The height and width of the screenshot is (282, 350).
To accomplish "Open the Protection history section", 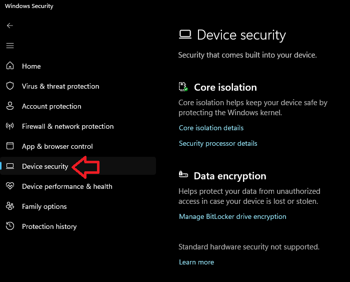I will click(x=49, y=226).
